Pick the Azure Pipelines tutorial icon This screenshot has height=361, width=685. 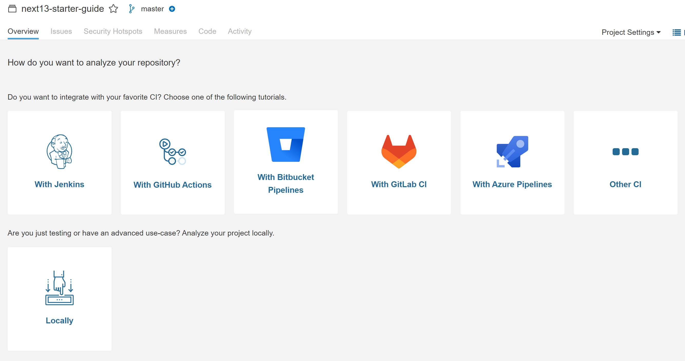[512, 151]
